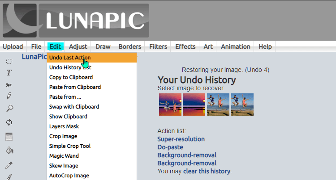
Task: Open the Art menu
Action: pyautogui.click(x=208, y=46)
